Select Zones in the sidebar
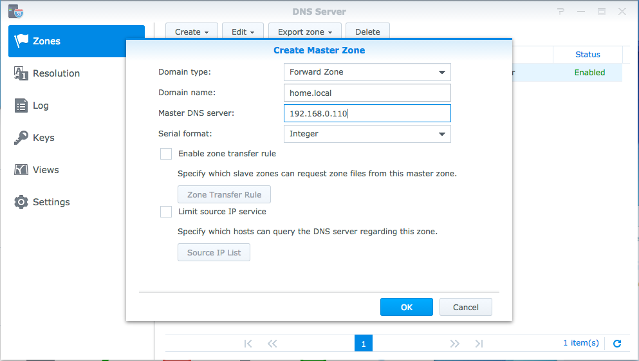The width and height of the screenshot is (639, 361). click(77, 41)
